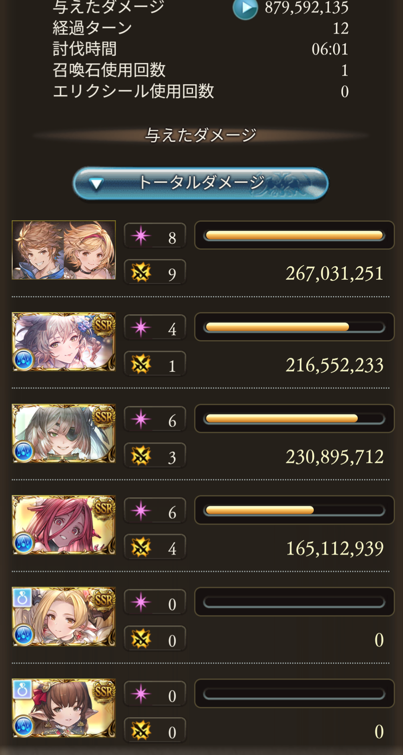Select the brown-haired SSR sub-member portrait

(x=64, y=708)
